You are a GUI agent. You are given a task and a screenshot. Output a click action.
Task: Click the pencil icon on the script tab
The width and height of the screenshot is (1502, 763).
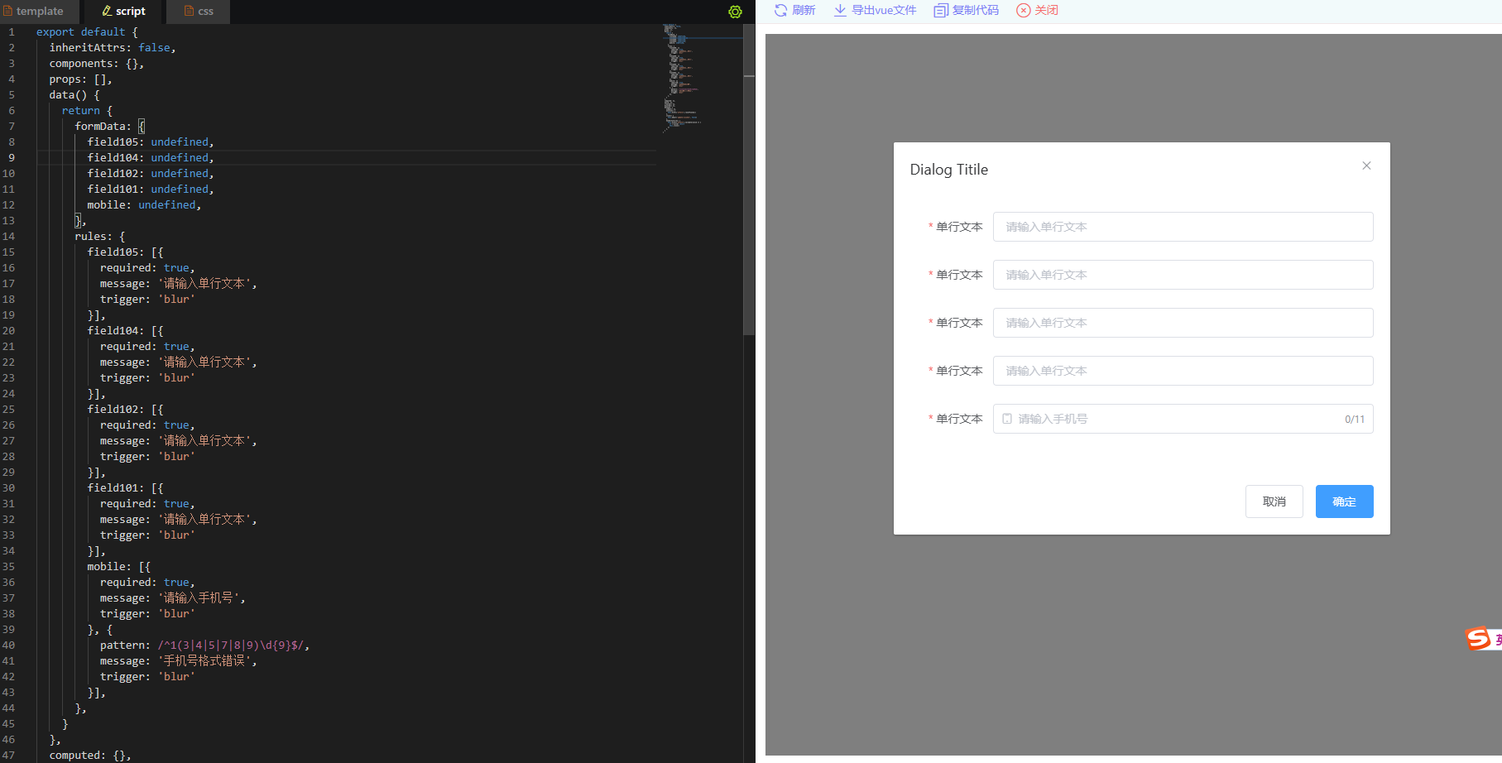pyautogui.click(x=105, y=11)
